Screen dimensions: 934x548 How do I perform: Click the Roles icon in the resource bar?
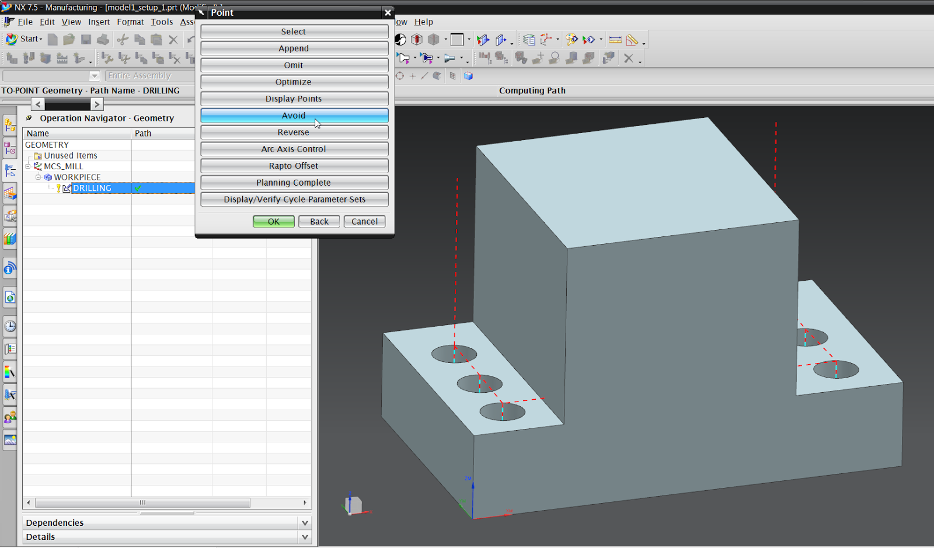click(x=10, y=417)
